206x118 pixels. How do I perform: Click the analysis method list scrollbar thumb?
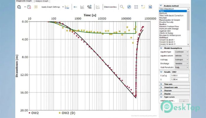[188, 20]
